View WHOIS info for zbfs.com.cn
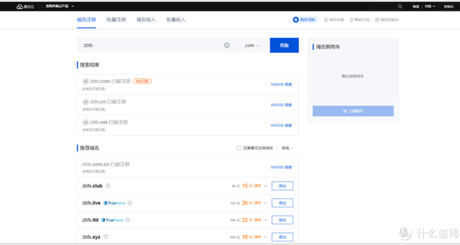This screenshot has height=245, width=460. [281, 167]
